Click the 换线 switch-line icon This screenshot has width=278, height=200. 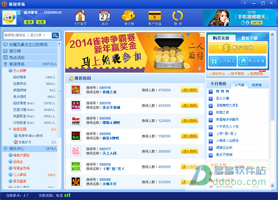point(177,18)
